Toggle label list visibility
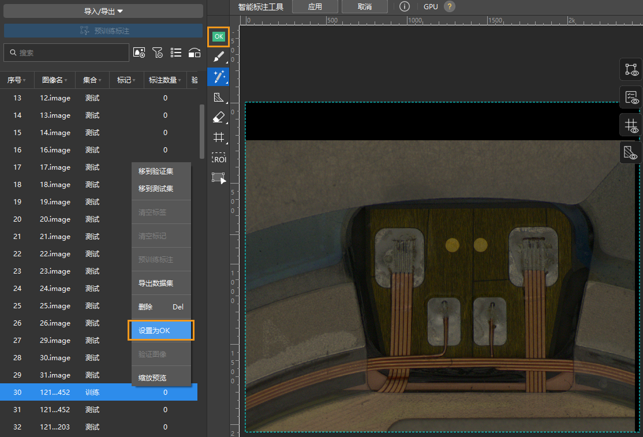 tap(631, 98)
